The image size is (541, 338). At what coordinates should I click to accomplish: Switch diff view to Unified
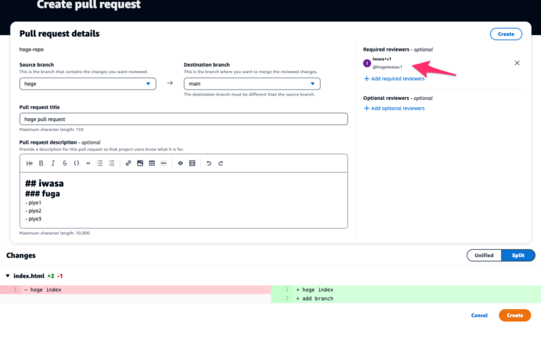484,255
